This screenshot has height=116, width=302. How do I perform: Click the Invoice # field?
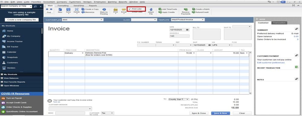[179, 36]
